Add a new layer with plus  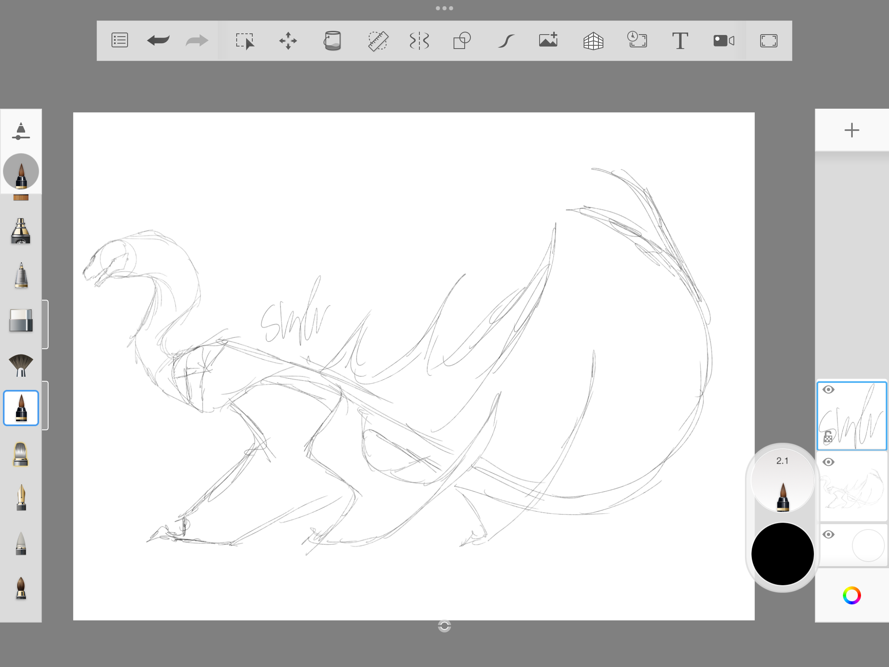(x=852, y=130)
